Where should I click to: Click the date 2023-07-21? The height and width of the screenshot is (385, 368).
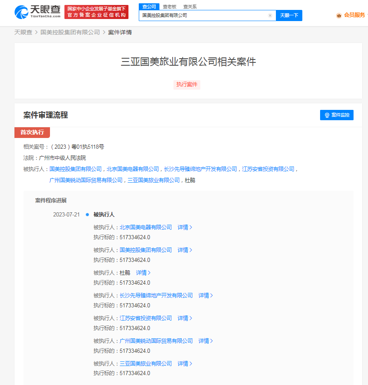[66, 214]
